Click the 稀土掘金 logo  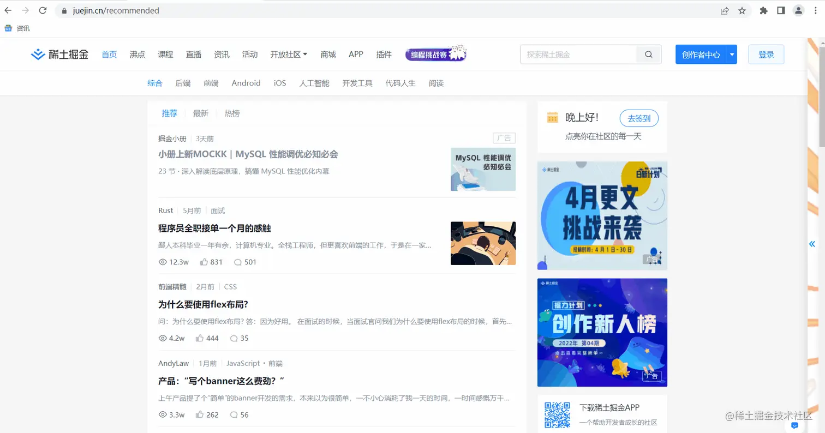tap(59, 54)
